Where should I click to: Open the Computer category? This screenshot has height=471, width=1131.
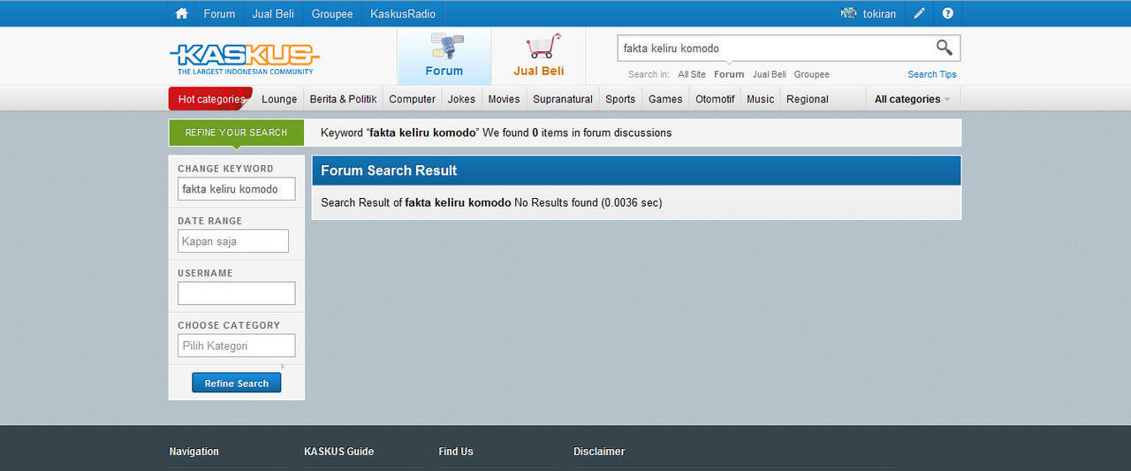point(413,99)
